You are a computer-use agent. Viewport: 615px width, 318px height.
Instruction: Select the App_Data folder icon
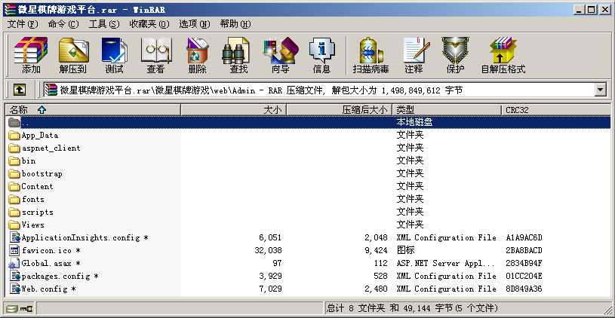pos(14,136)
